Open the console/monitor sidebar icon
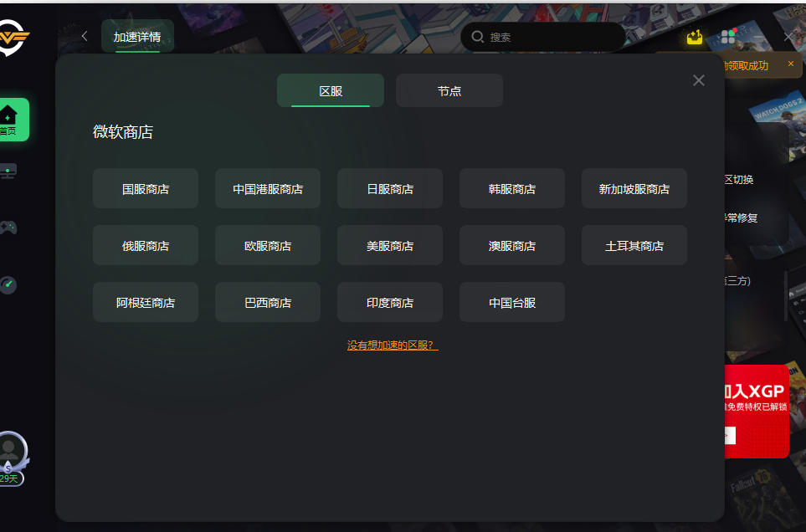The height and width of the screenshot is (532, 806). pos(8,171)
